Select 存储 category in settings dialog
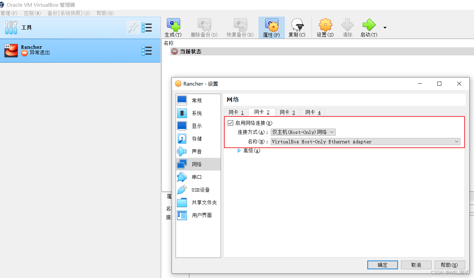 198,139
